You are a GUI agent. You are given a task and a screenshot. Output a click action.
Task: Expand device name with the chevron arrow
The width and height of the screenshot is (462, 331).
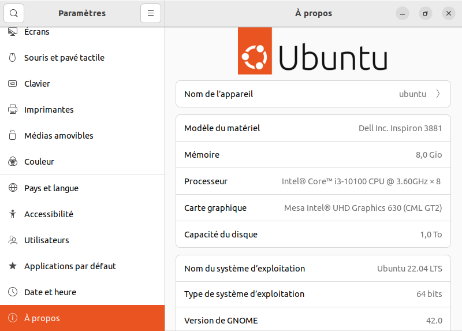[438, 94]
